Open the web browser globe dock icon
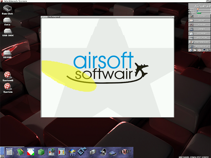 click(51, 152)
